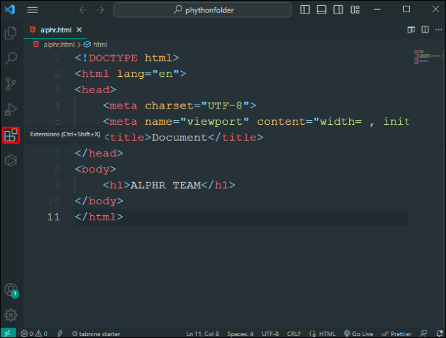
Task: Open the Source Control view
Action: pos(11,84)
